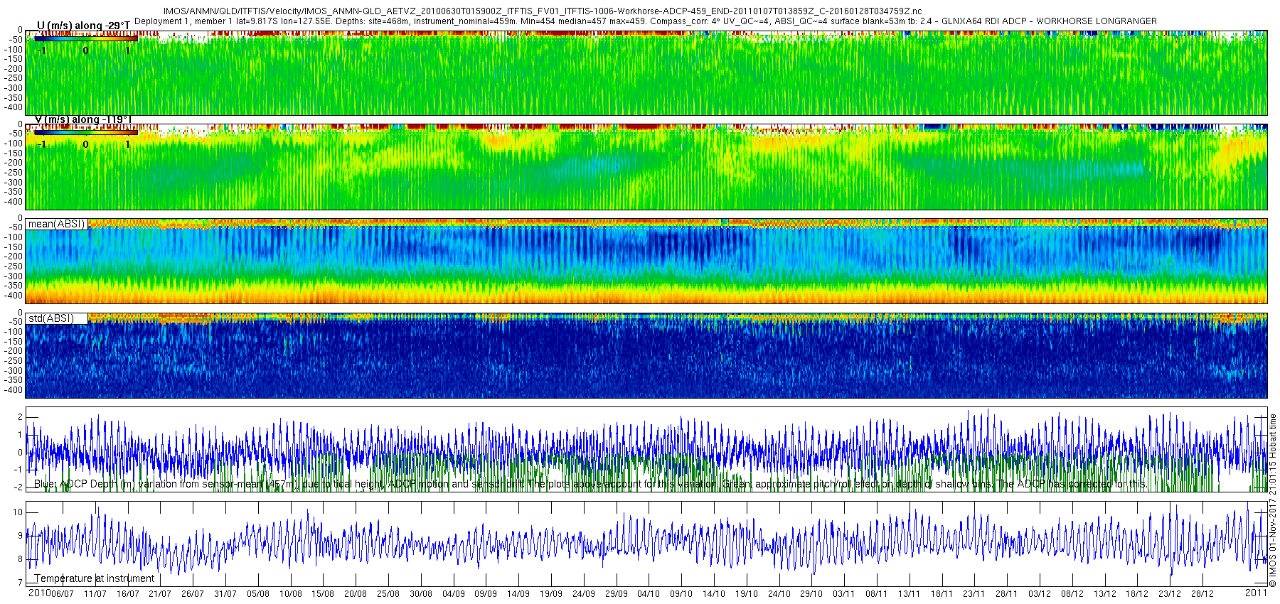Click the '03/11' date tick label
Screen dimensions: 1280x604
click(844, 594)
